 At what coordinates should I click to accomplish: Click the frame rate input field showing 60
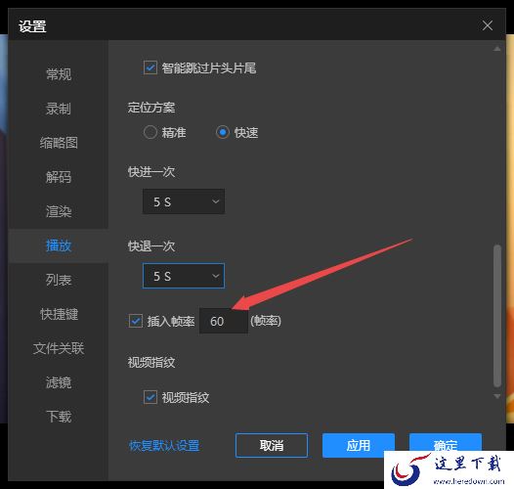click(224, 321)
